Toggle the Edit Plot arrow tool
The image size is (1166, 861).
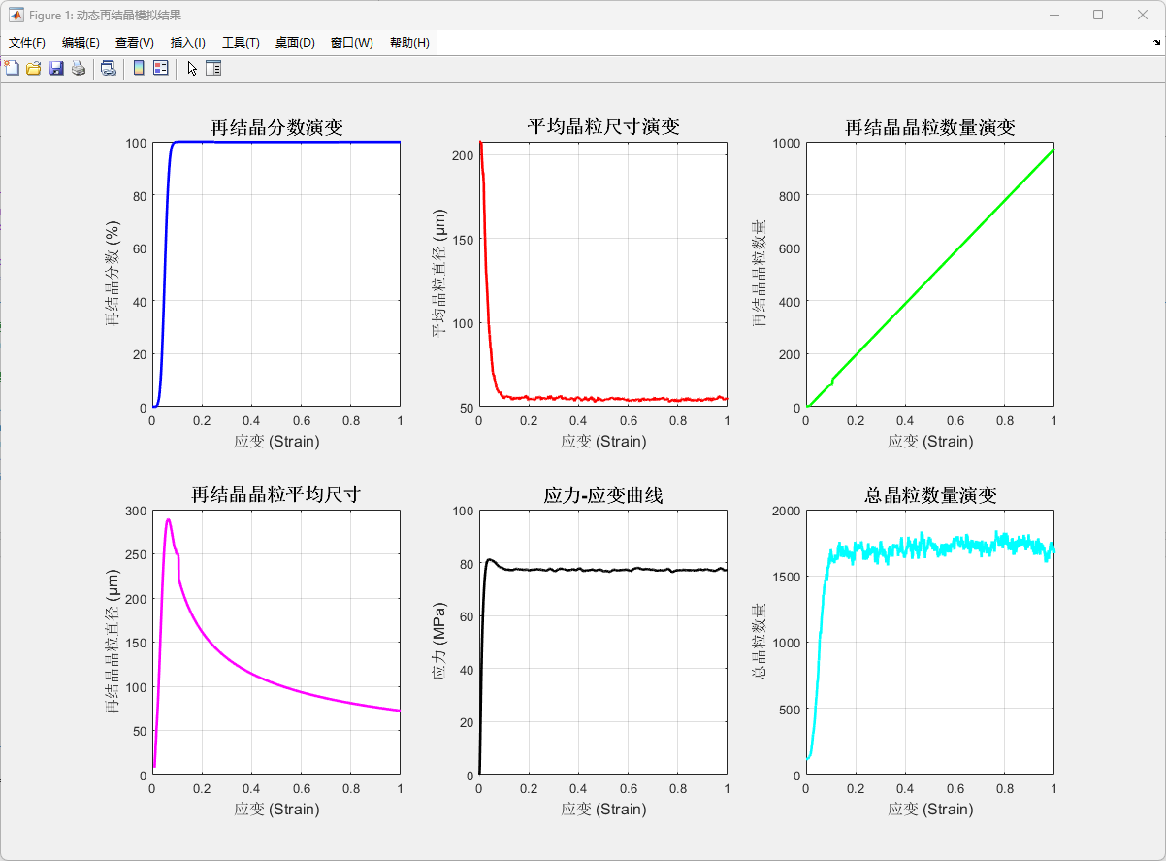[x=192, y=68]
